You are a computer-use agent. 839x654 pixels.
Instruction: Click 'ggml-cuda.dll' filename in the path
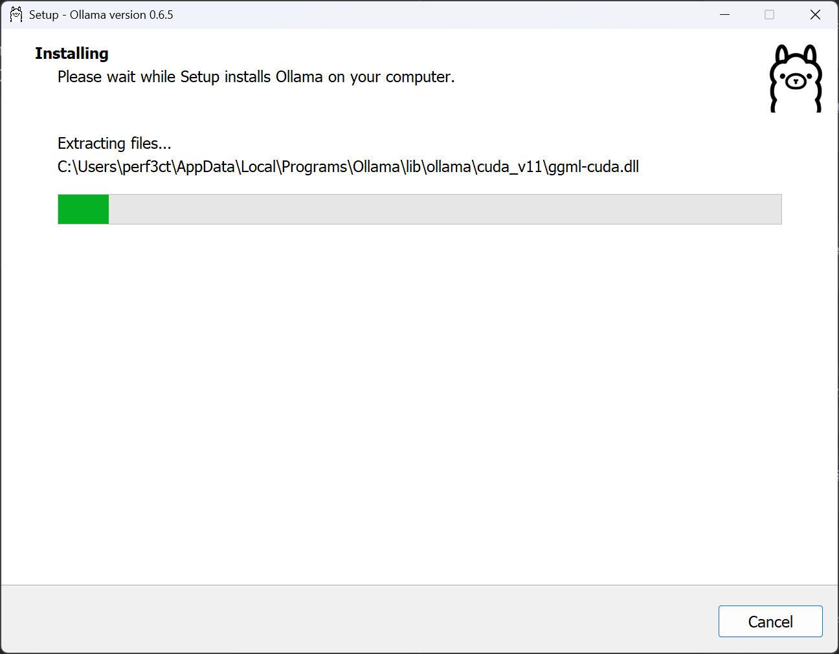594,167
